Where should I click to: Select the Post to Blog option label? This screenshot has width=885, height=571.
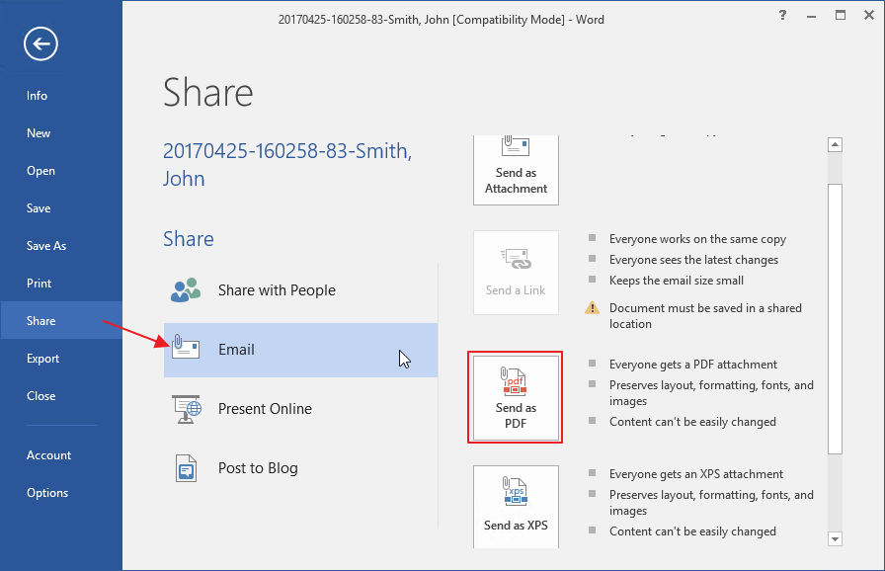(258, 467)
